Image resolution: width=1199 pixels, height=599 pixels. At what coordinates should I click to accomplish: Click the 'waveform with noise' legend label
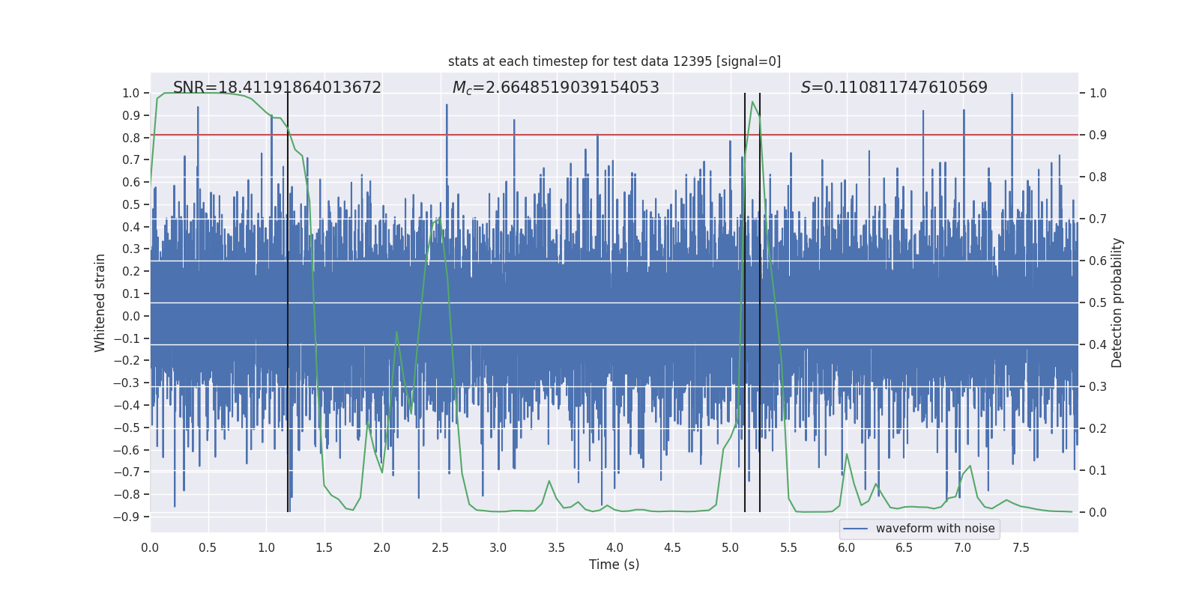coord(935,529)
